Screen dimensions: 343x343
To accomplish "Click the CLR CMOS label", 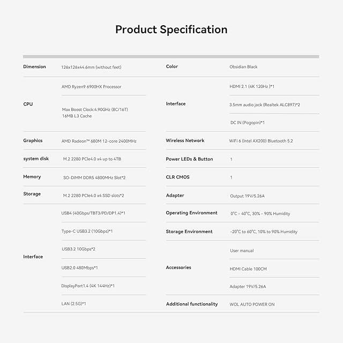I will click(x=177, y=177).
